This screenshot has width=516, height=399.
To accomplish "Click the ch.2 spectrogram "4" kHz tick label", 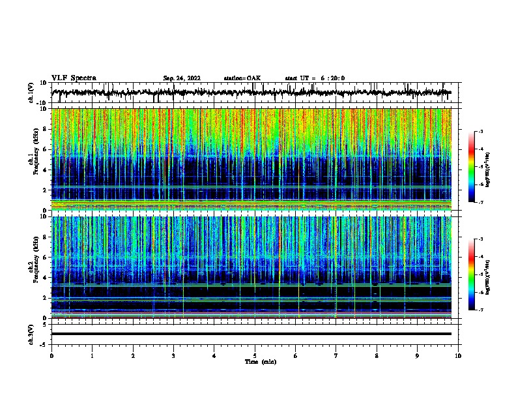I will tap(45, 278).
